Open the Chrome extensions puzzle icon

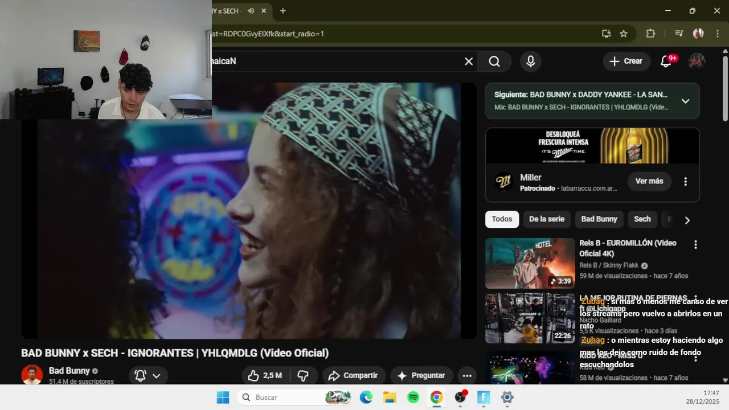click(650, 34)
